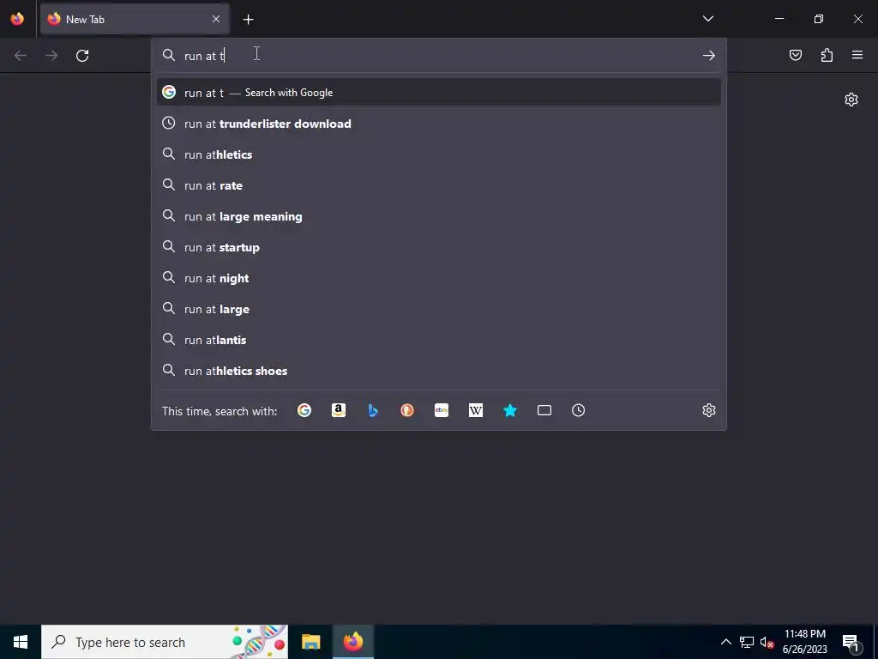Image resolution: width=878 pixels, height=659 pixels.
Task: Click the forward navigation arrow
Action: tap(51, 56)
